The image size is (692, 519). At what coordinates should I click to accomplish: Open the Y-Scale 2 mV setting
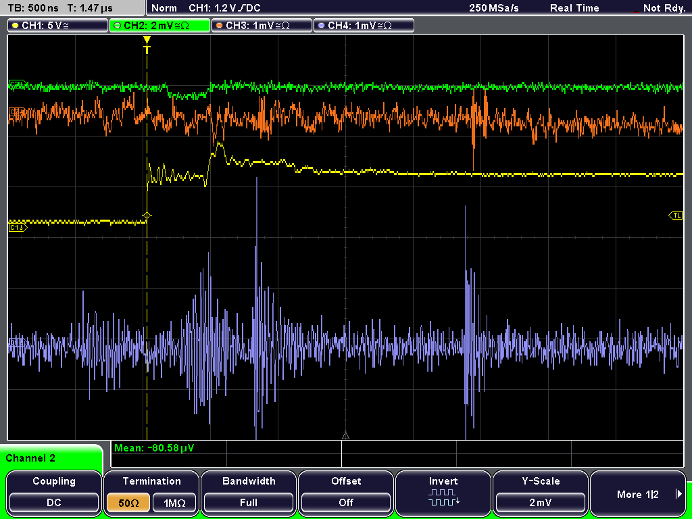(540, 493)
